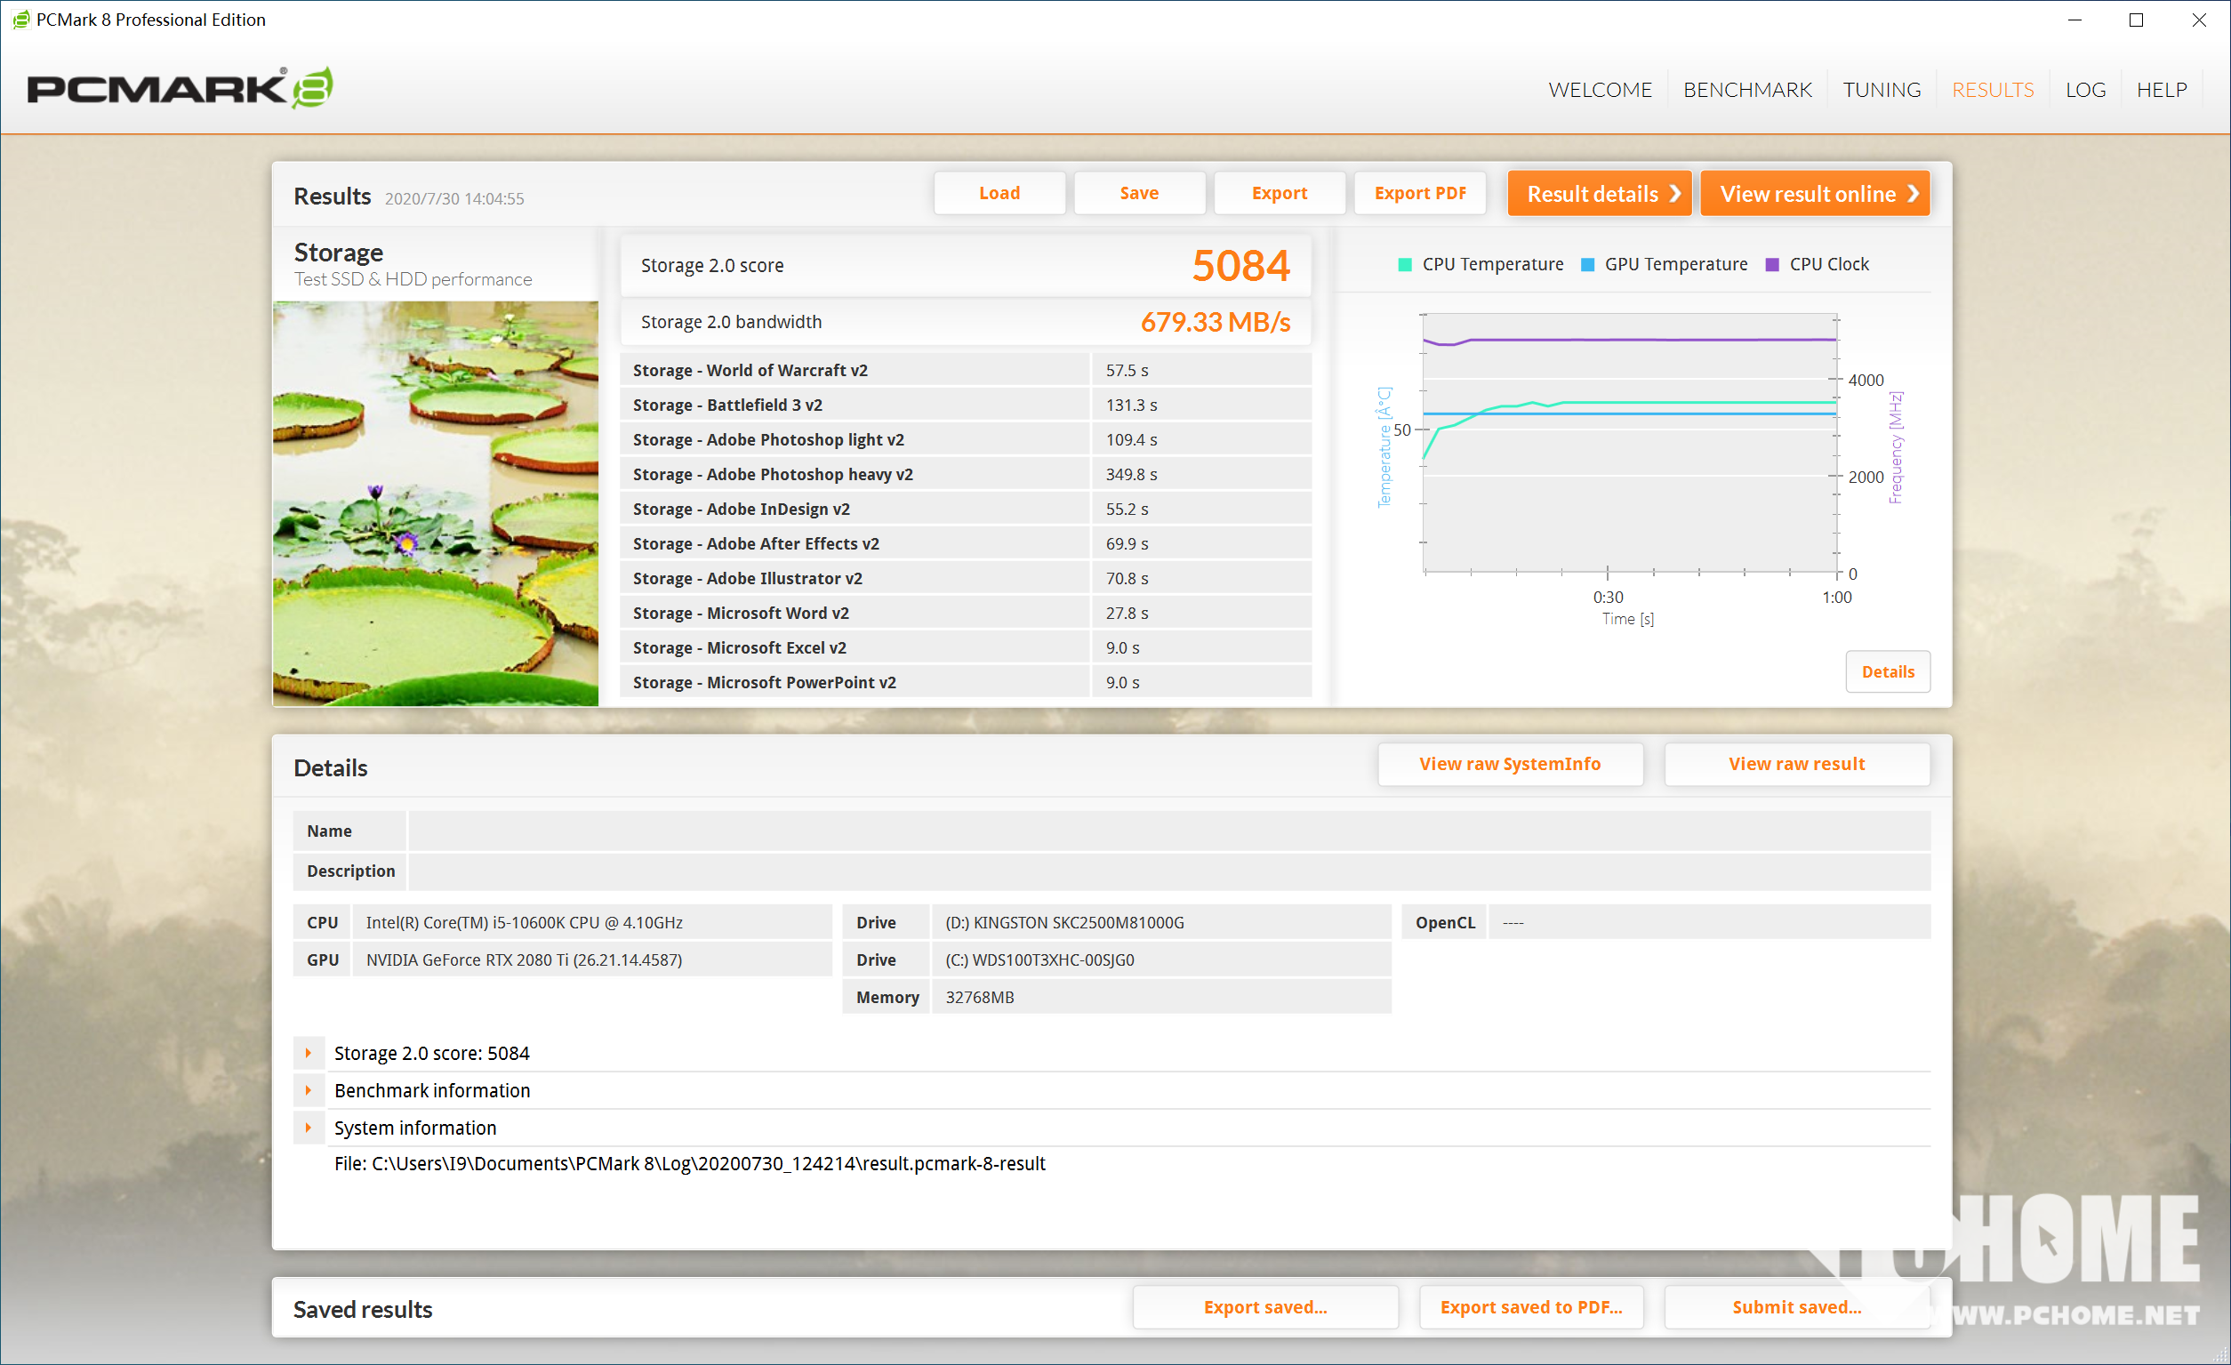The image size is (2231, 1365).
Task: Select the Adobe After Effects v2 row
Action: 965,543
